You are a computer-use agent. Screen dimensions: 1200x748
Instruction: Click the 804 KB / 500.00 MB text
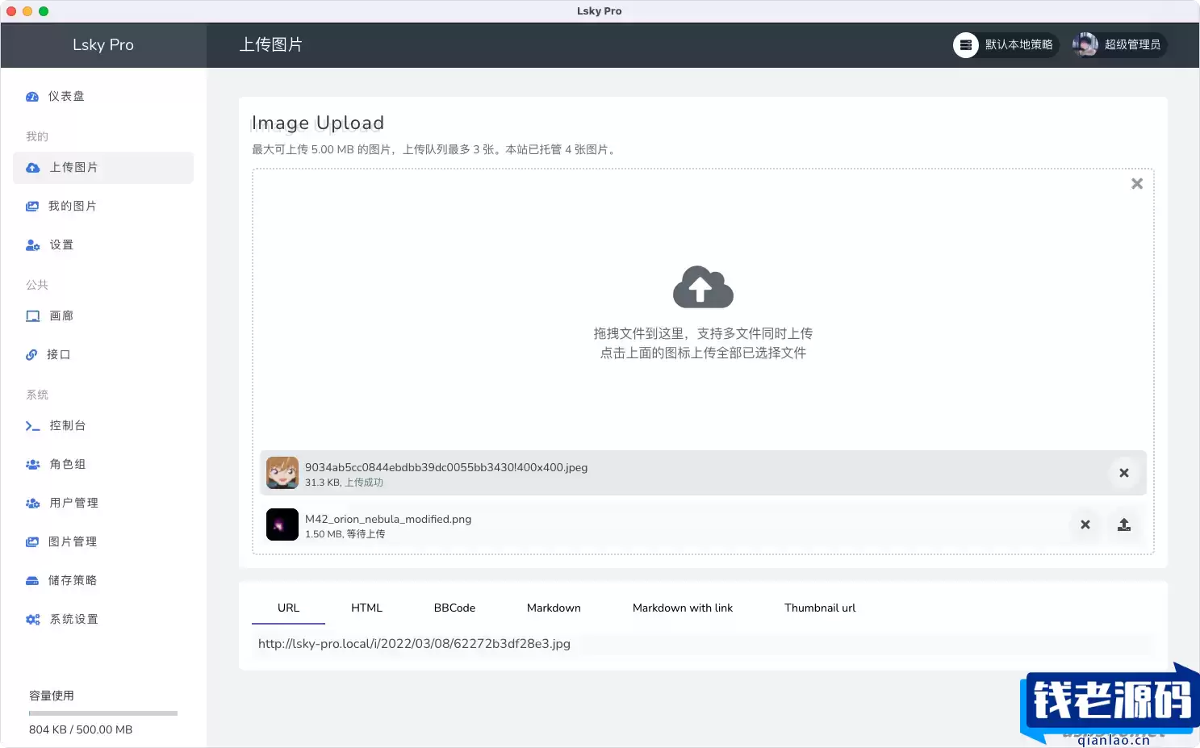(x=81, y=729)
